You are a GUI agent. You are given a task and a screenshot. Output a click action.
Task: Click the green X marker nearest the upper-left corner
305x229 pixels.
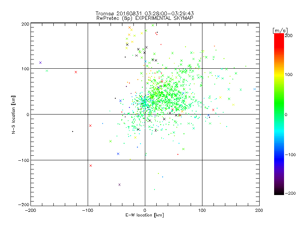[47, 71]
